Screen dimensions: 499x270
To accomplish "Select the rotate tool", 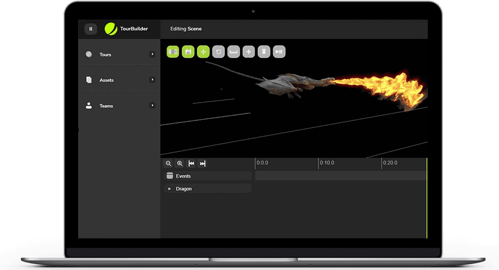I will pyautogui.click(x=218, y=52).
